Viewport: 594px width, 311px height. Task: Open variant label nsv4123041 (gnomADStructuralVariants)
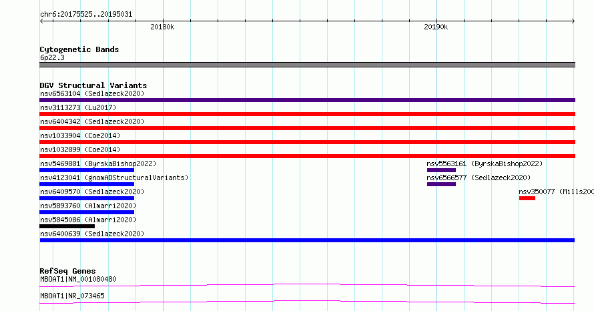114,178
